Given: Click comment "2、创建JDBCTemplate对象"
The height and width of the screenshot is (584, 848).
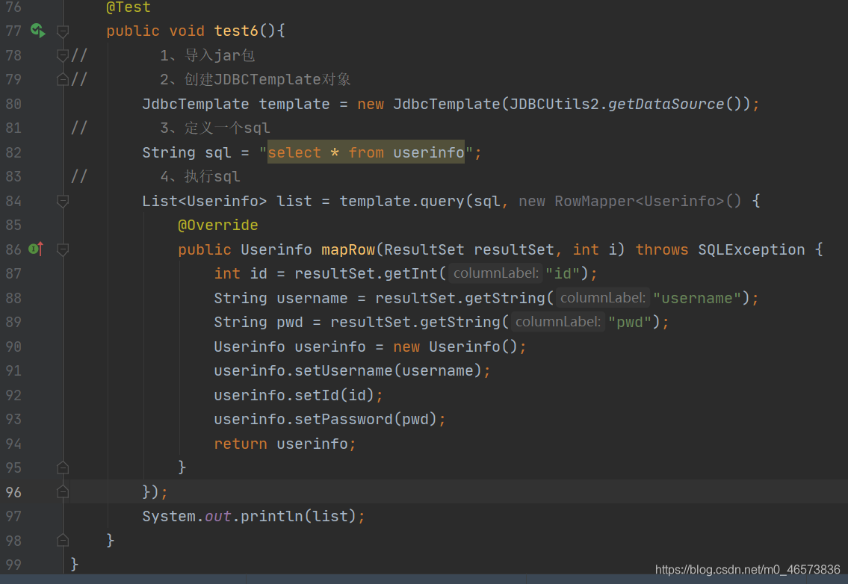Looking at the screenshot, I should tap(255, 79).
